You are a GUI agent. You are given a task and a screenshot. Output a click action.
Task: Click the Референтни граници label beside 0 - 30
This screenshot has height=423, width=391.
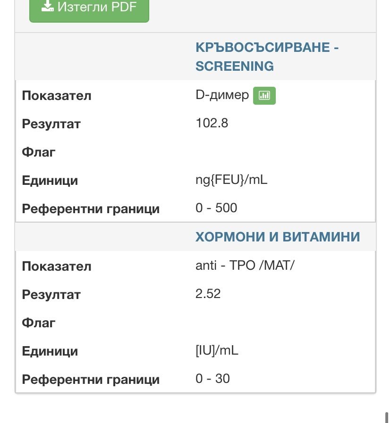tap(91, 380)
